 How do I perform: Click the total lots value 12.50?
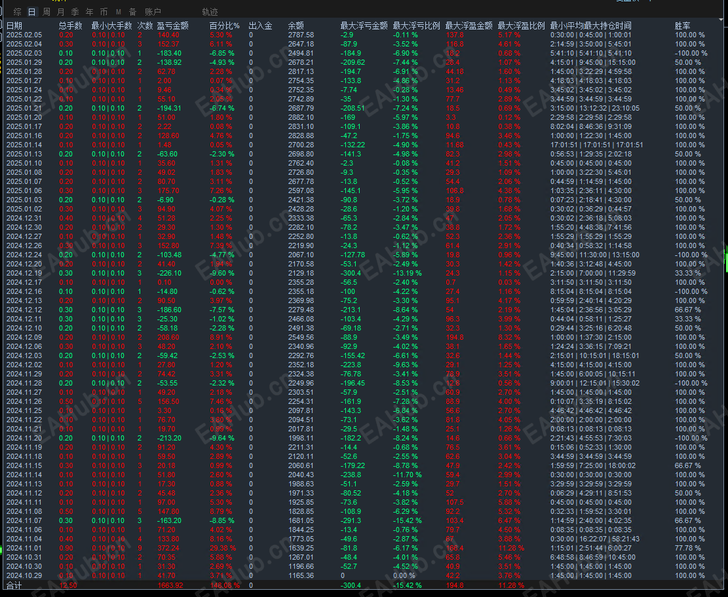point(68,585)
